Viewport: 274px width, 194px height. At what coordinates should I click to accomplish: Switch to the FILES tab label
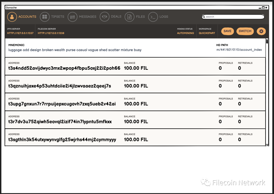click(140, 16)
